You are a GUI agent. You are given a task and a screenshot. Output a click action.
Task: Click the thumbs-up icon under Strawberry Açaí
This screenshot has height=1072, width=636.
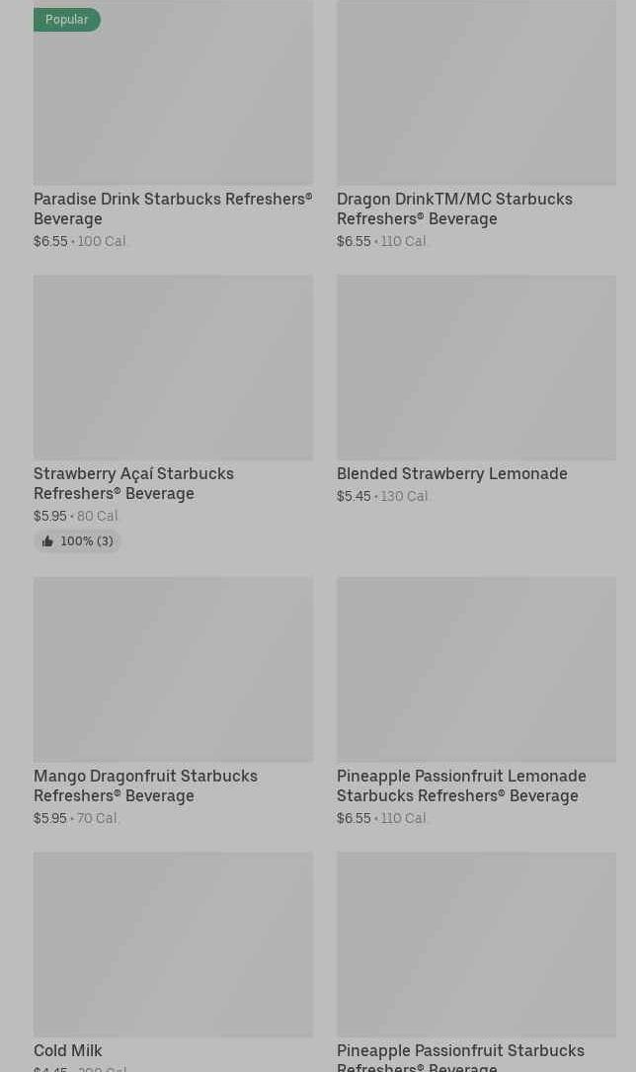(47, 541)
